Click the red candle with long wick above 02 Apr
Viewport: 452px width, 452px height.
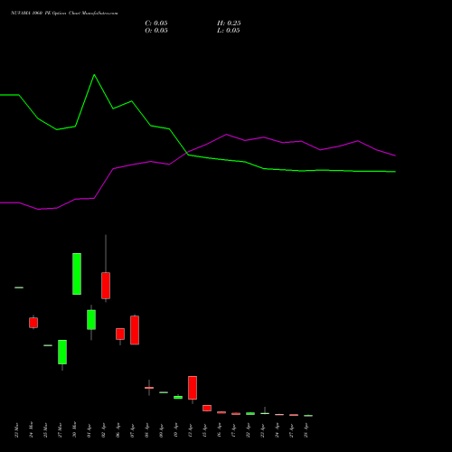[x=106, y=286]
